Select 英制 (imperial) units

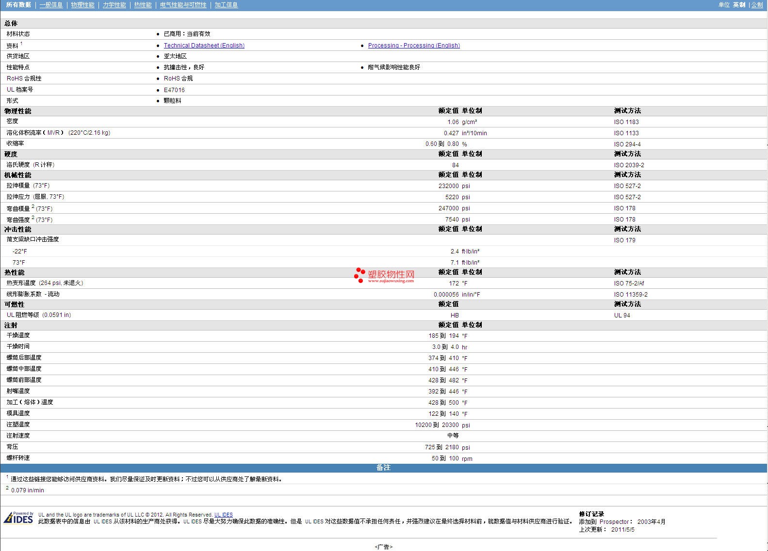point(739,5)
